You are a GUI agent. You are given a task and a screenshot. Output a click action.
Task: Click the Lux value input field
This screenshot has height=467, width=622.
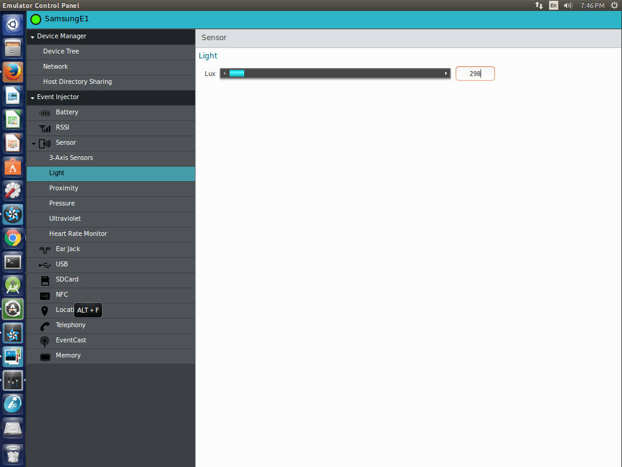tap(475, 74)
